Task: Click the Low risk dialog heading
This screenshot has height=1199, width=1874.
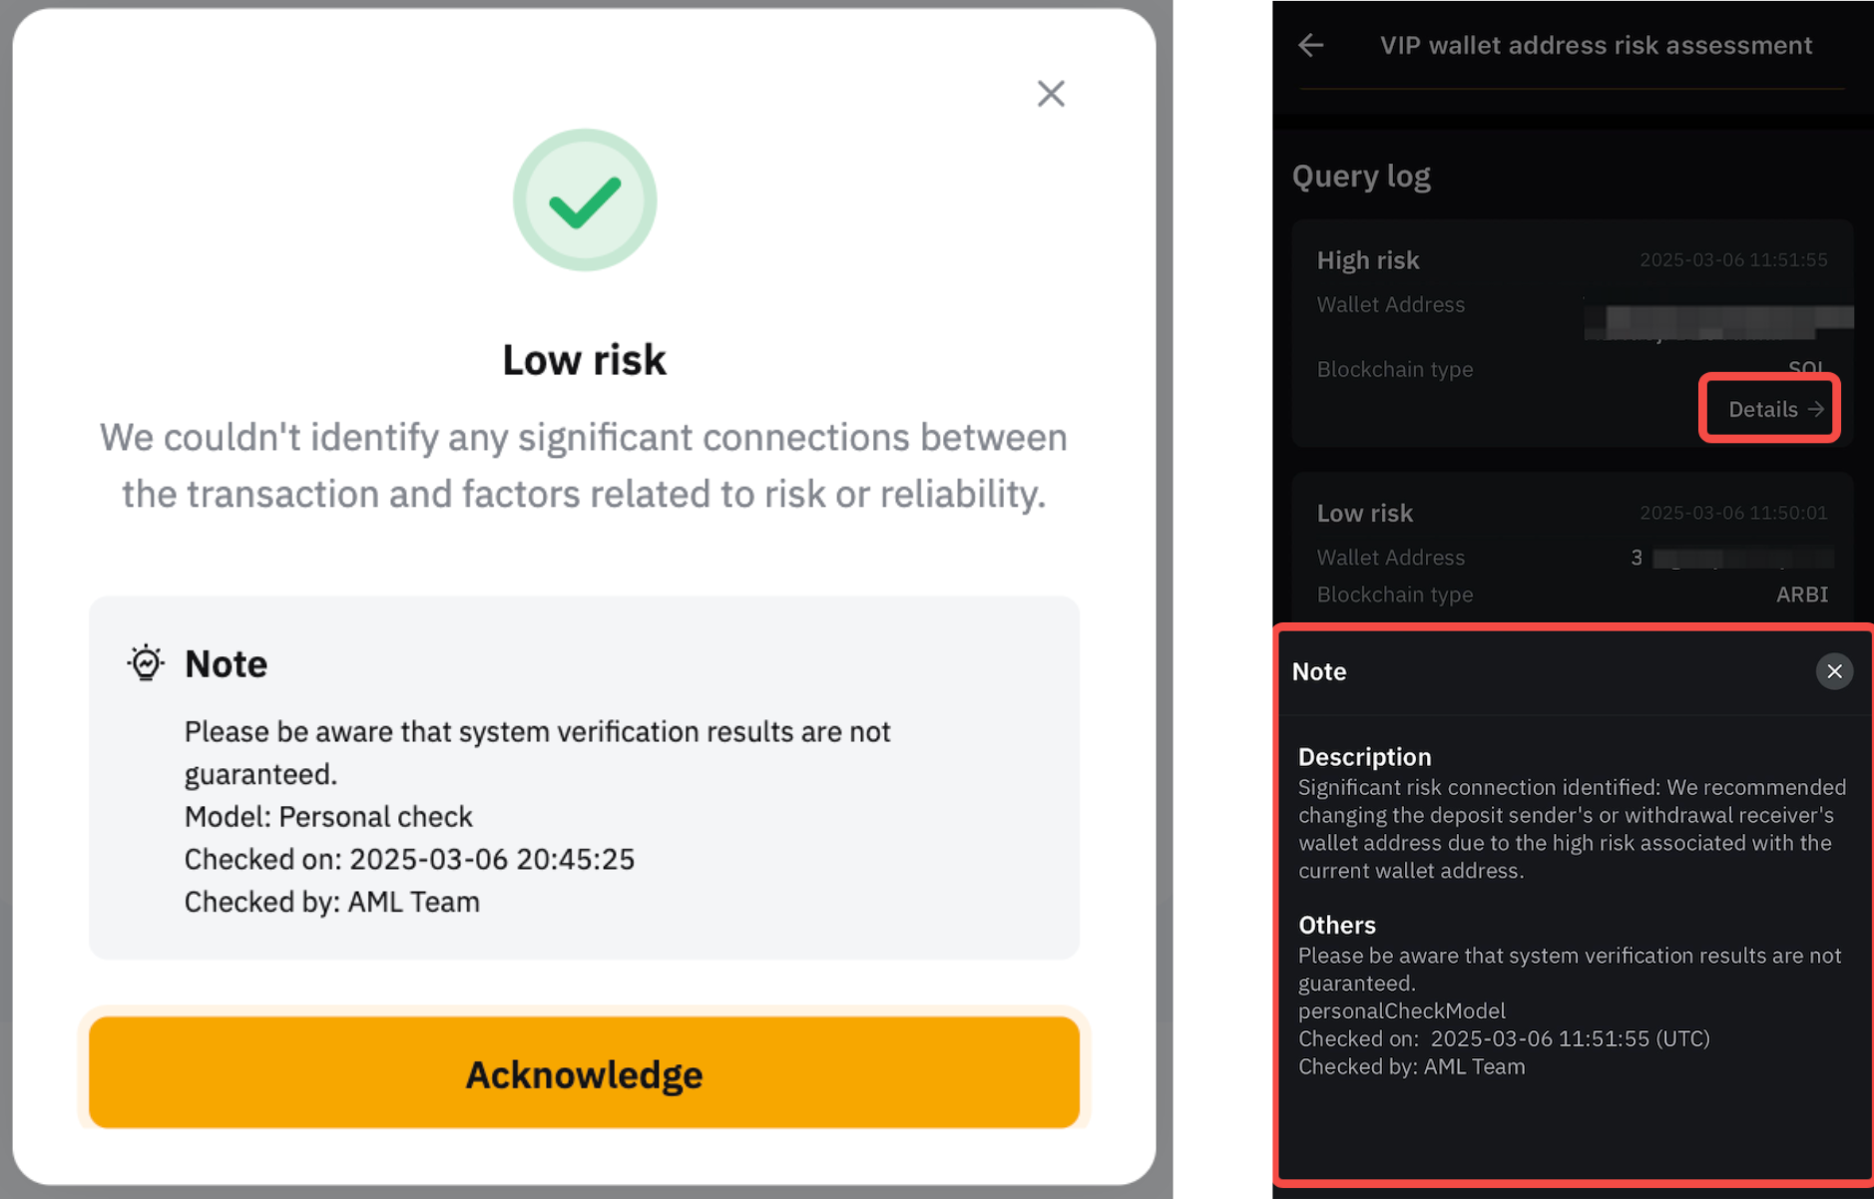Action: click(x=584, y=360)
